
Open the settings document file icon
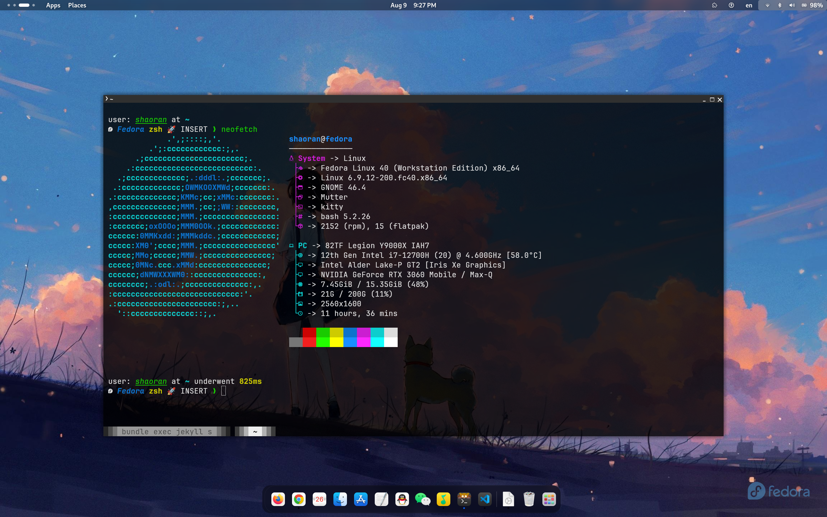coord(508,499)
